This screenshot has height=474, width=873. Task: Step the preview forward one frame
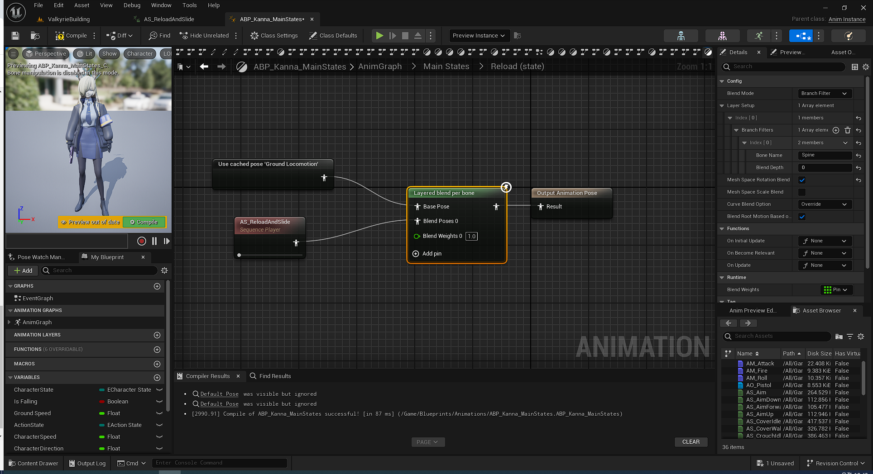167,241
